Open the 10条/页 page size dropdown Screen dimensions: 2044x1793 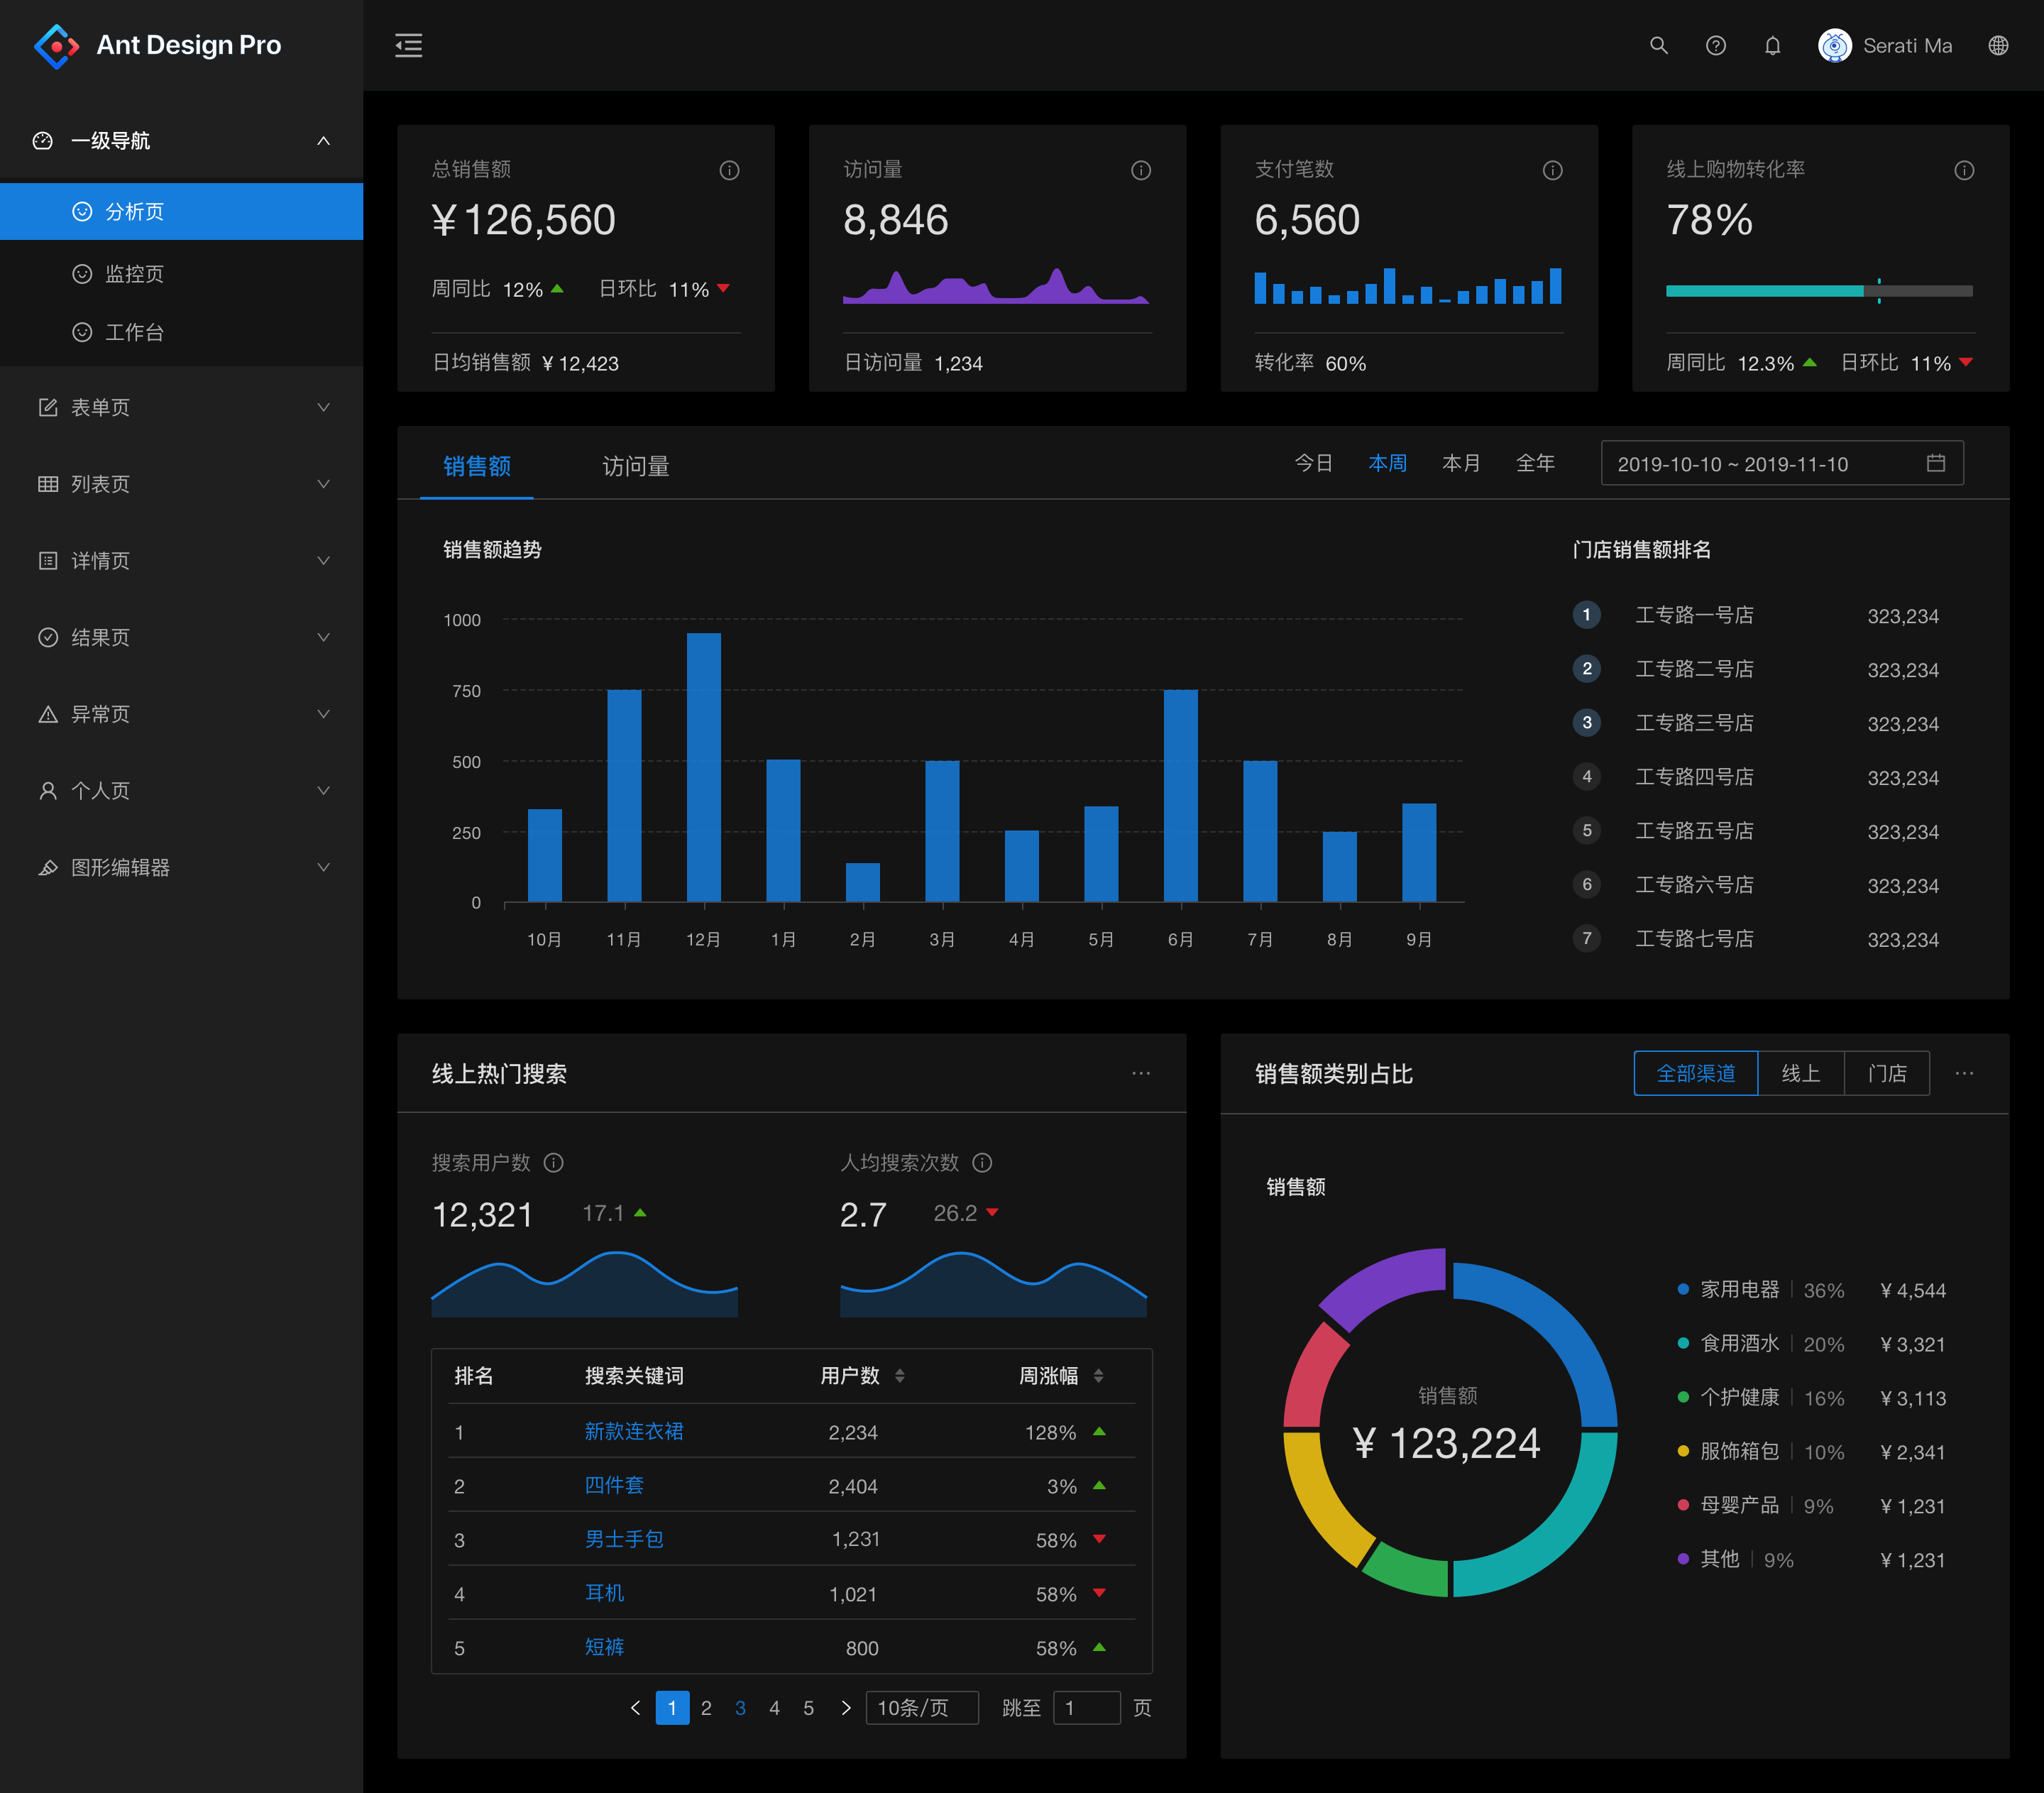click(921, 1707)
